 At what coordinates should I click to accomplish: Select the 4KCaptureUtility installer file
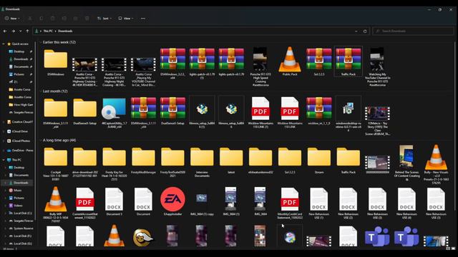(114, 112)
